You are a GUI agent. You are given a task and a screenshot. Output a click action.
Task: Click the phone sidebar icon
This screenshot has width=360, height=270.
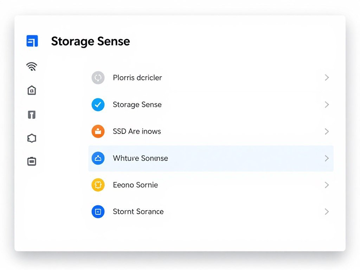(32, 114)
